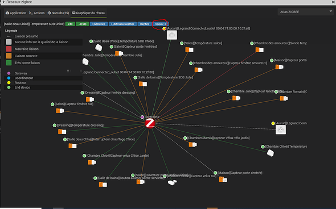Select Chambre Julie Capteur fenêtre node

tap(236, 98)
